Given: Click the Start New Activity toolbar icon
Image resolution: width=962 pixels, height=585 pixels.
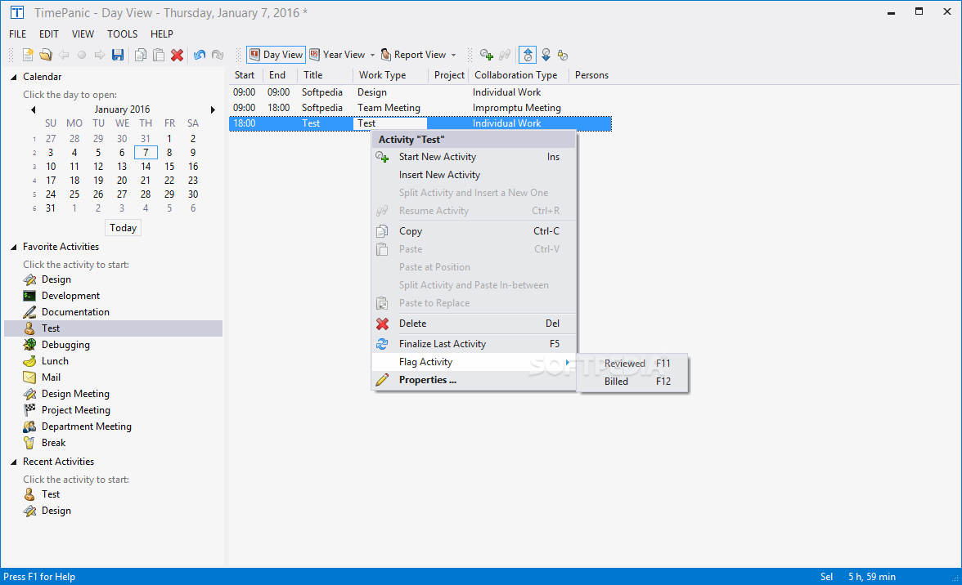Looking at the screenshot, I should [487, 55].
